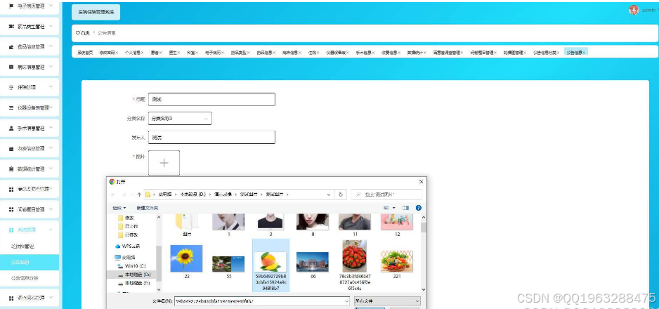Go back in the file dialog

click(113, 195)
